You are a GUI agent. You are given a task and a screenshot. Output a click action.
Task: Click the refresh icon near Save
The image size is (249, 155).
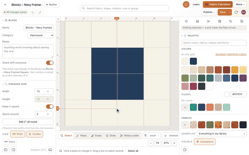pyautogui.click(x=236, y=12)
